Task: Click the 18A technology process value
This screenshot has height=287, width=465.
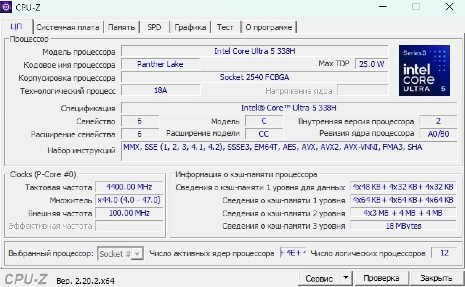Action: [160, 91]
